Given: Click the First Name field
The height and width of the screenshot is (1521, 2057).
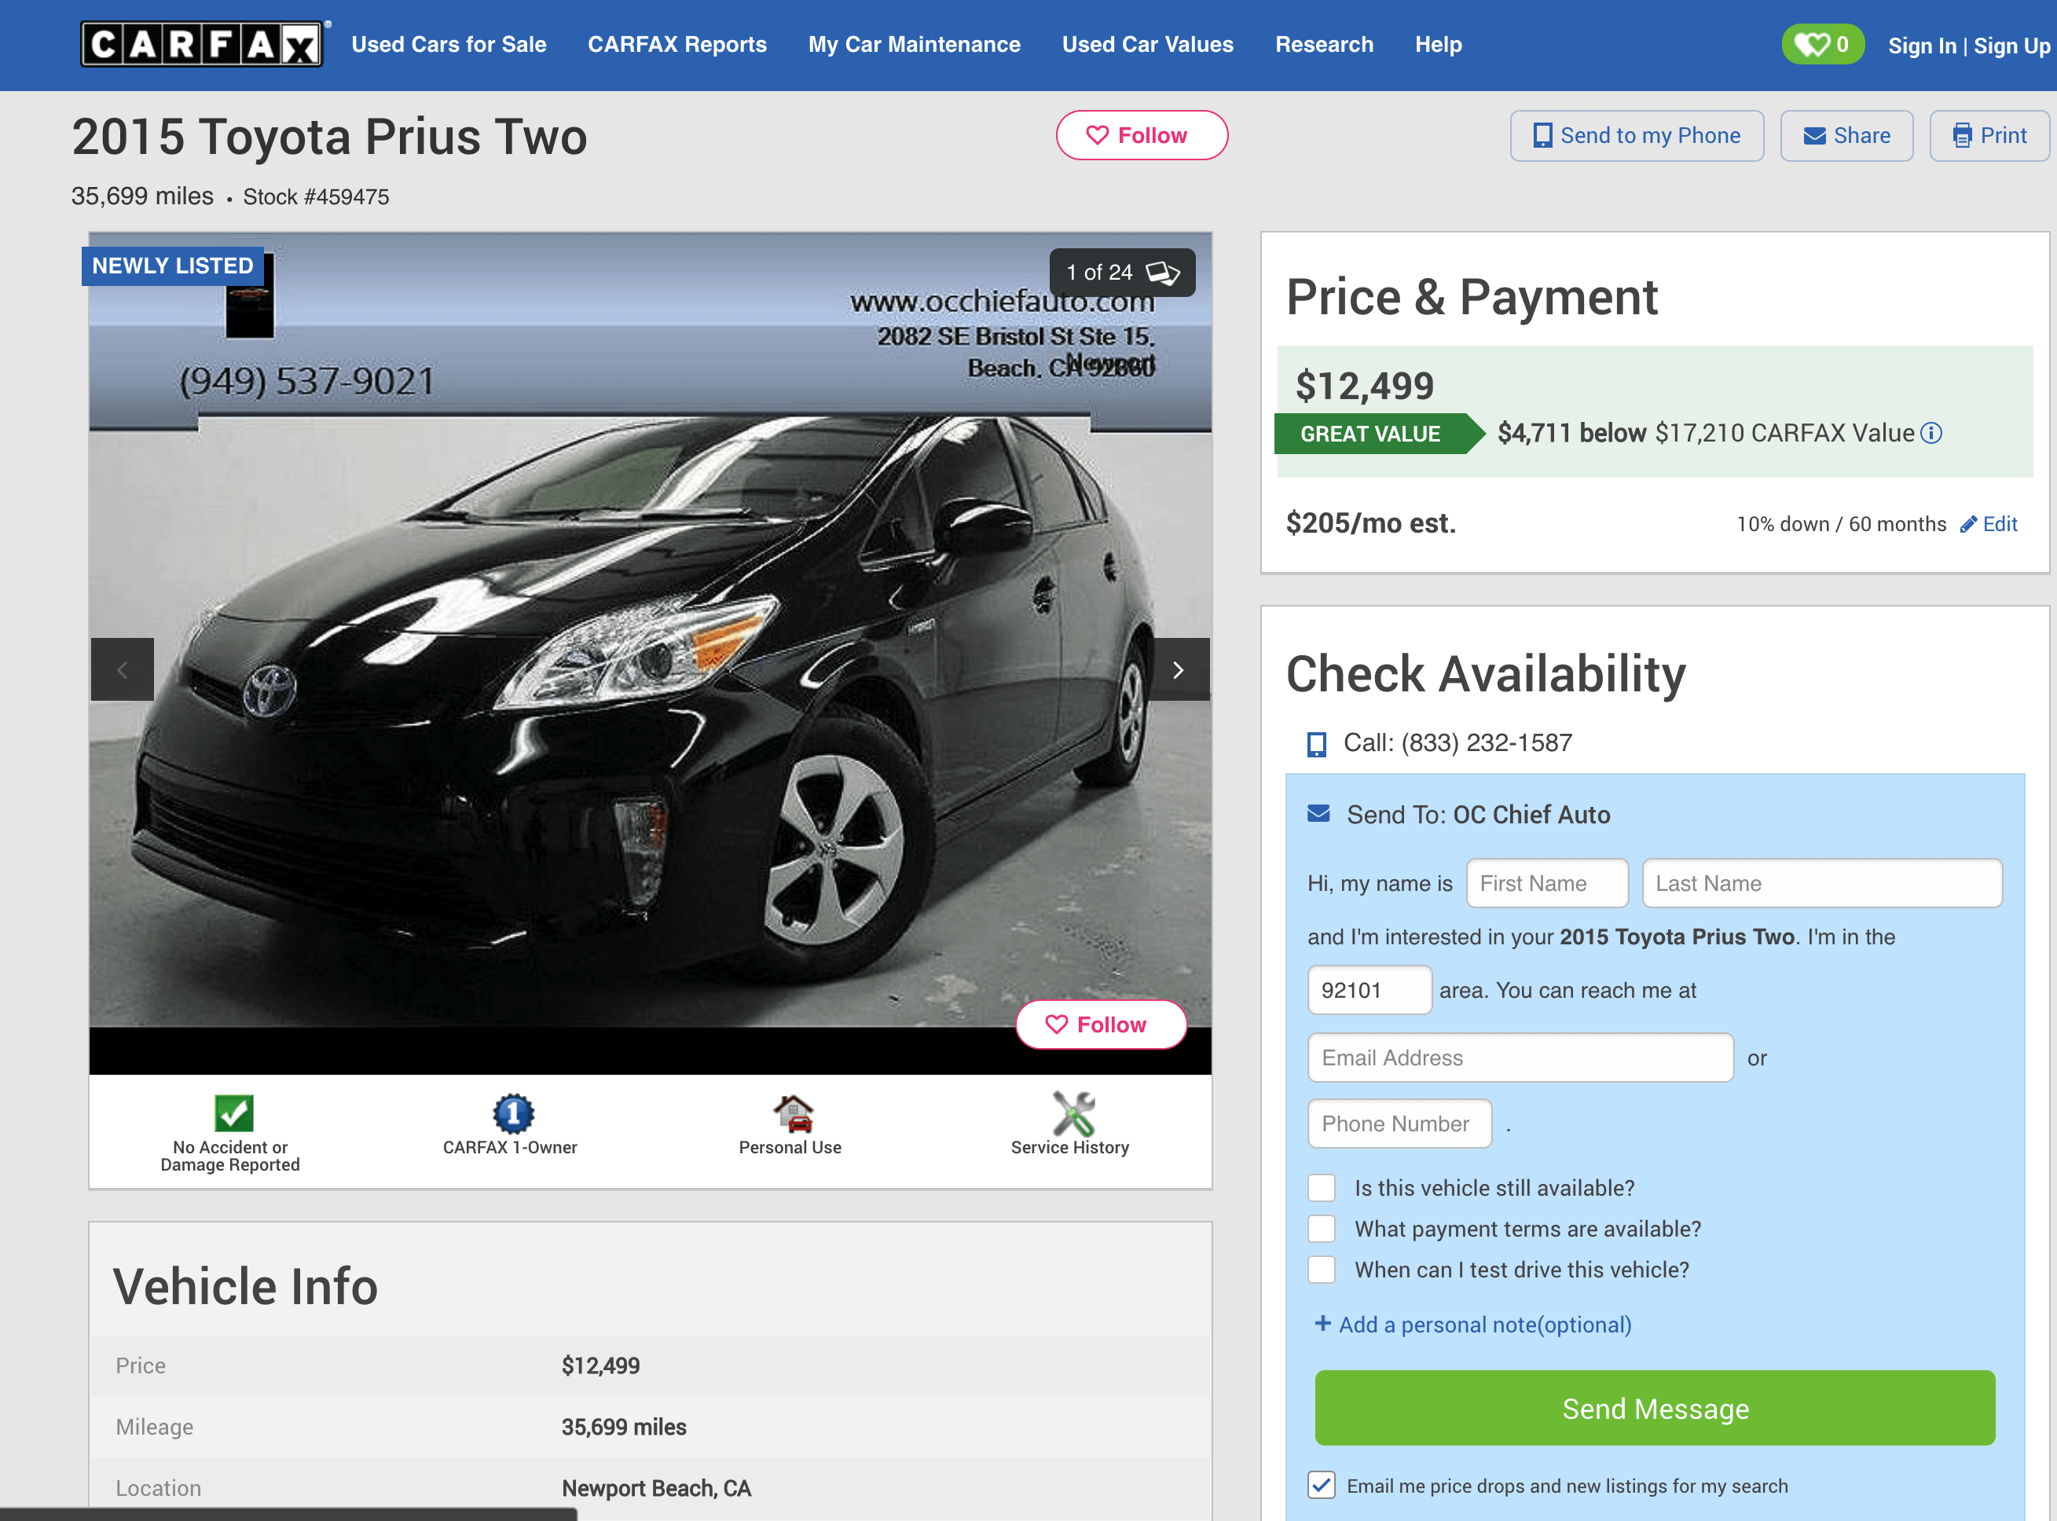Looking at the screenshot, I should [1547, 883].
